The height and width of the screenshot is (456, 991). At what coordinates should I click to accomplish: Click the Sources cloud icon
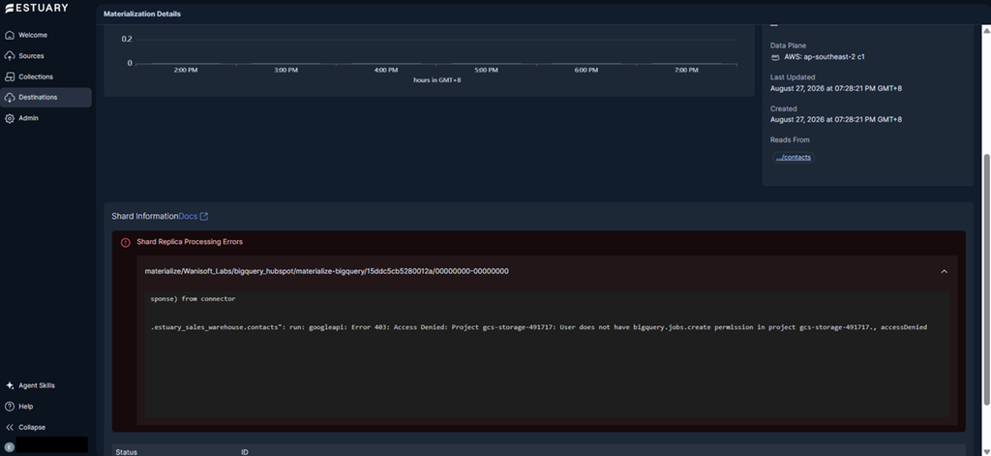pos(10,56)
